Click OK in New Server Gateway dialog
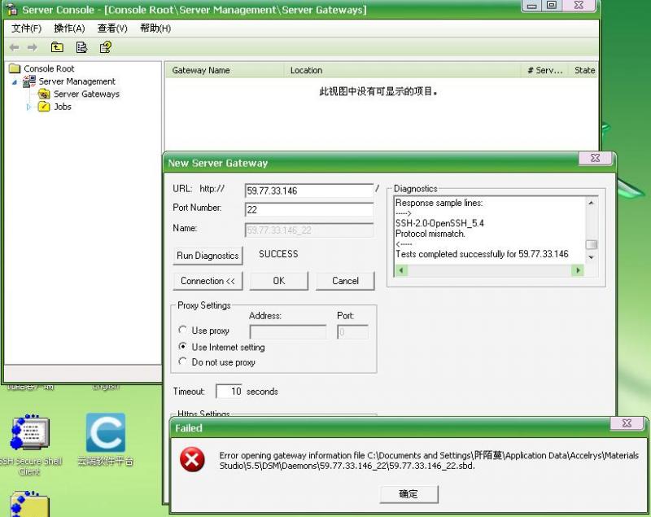This screenshot has height=517, width=651. [x=279, y=281]
